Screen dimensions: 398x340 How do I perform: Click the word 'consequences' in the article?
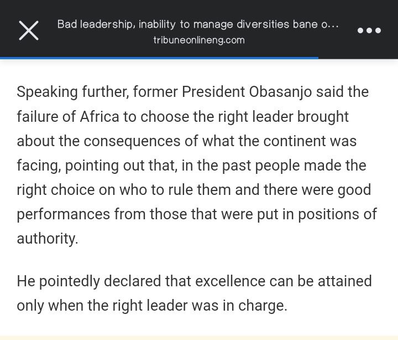pos(132,141)
